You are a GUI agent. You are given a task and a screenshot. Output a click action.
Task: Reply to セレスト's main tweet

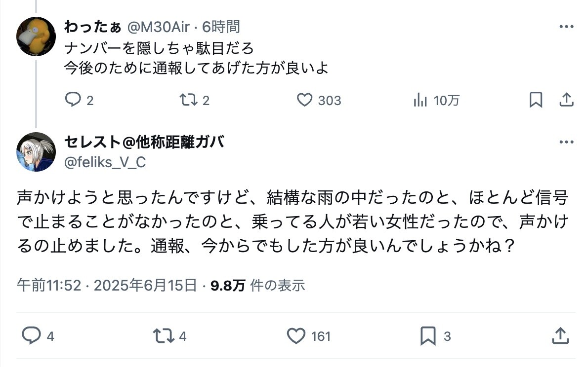(31, 336)
